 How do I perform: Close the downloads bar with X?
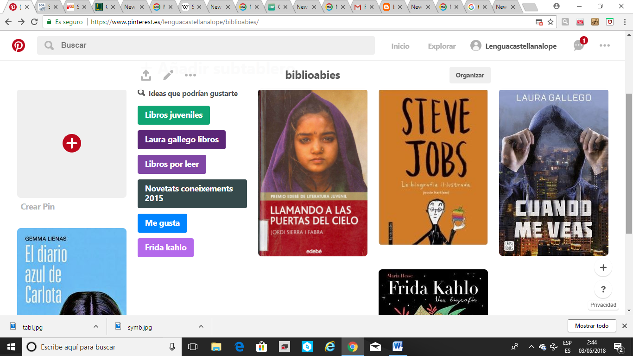point(624,326)
